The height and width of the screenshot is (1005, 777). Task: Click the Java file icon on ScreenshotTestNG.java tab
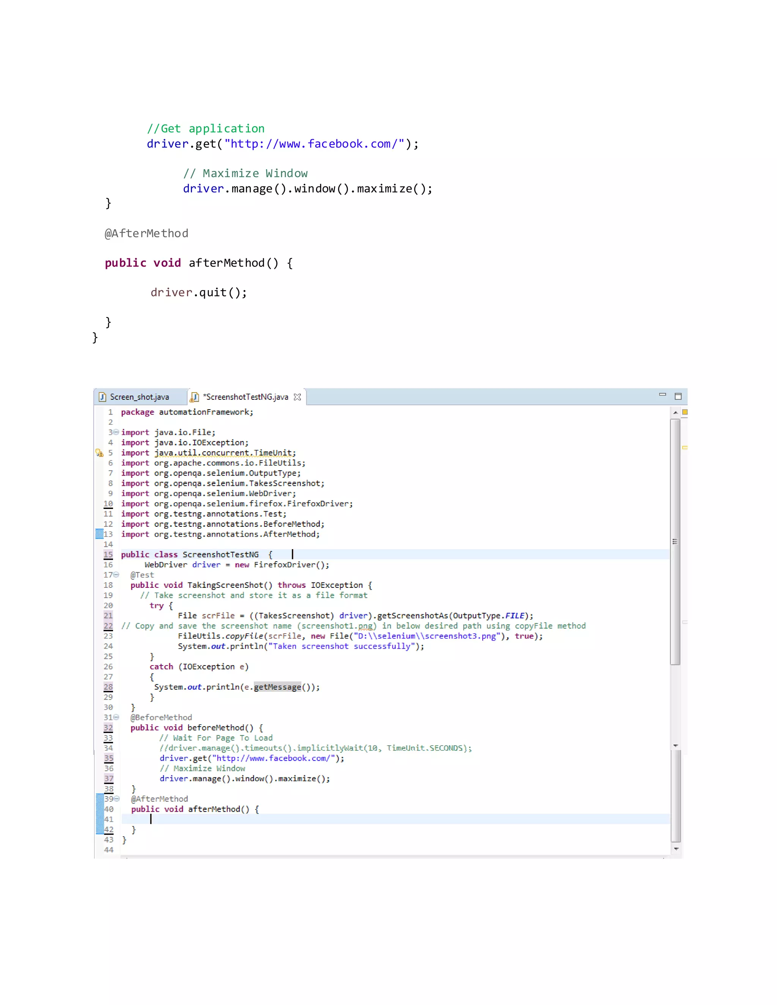coord(195,397)
